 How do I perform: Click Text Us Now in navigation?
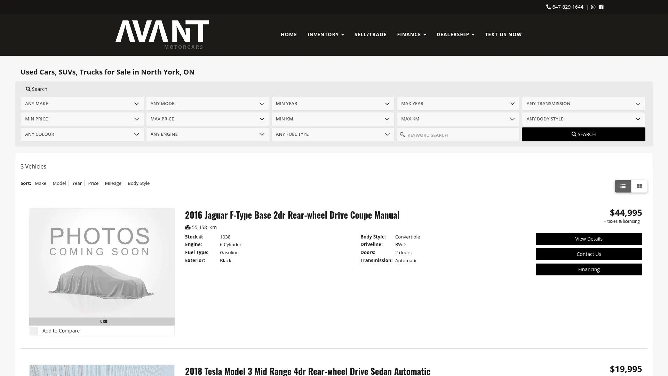point(503,34)
